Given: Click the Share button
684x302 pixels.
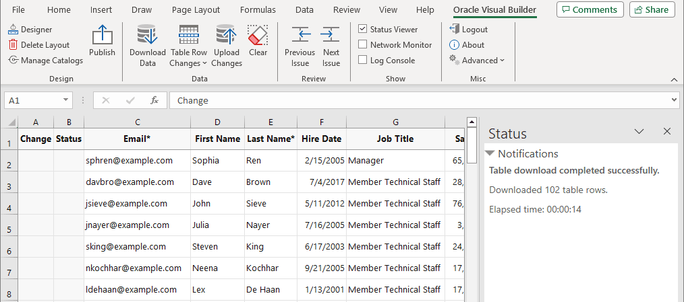Looking at the screenshot, I should (x=652, y=9).
